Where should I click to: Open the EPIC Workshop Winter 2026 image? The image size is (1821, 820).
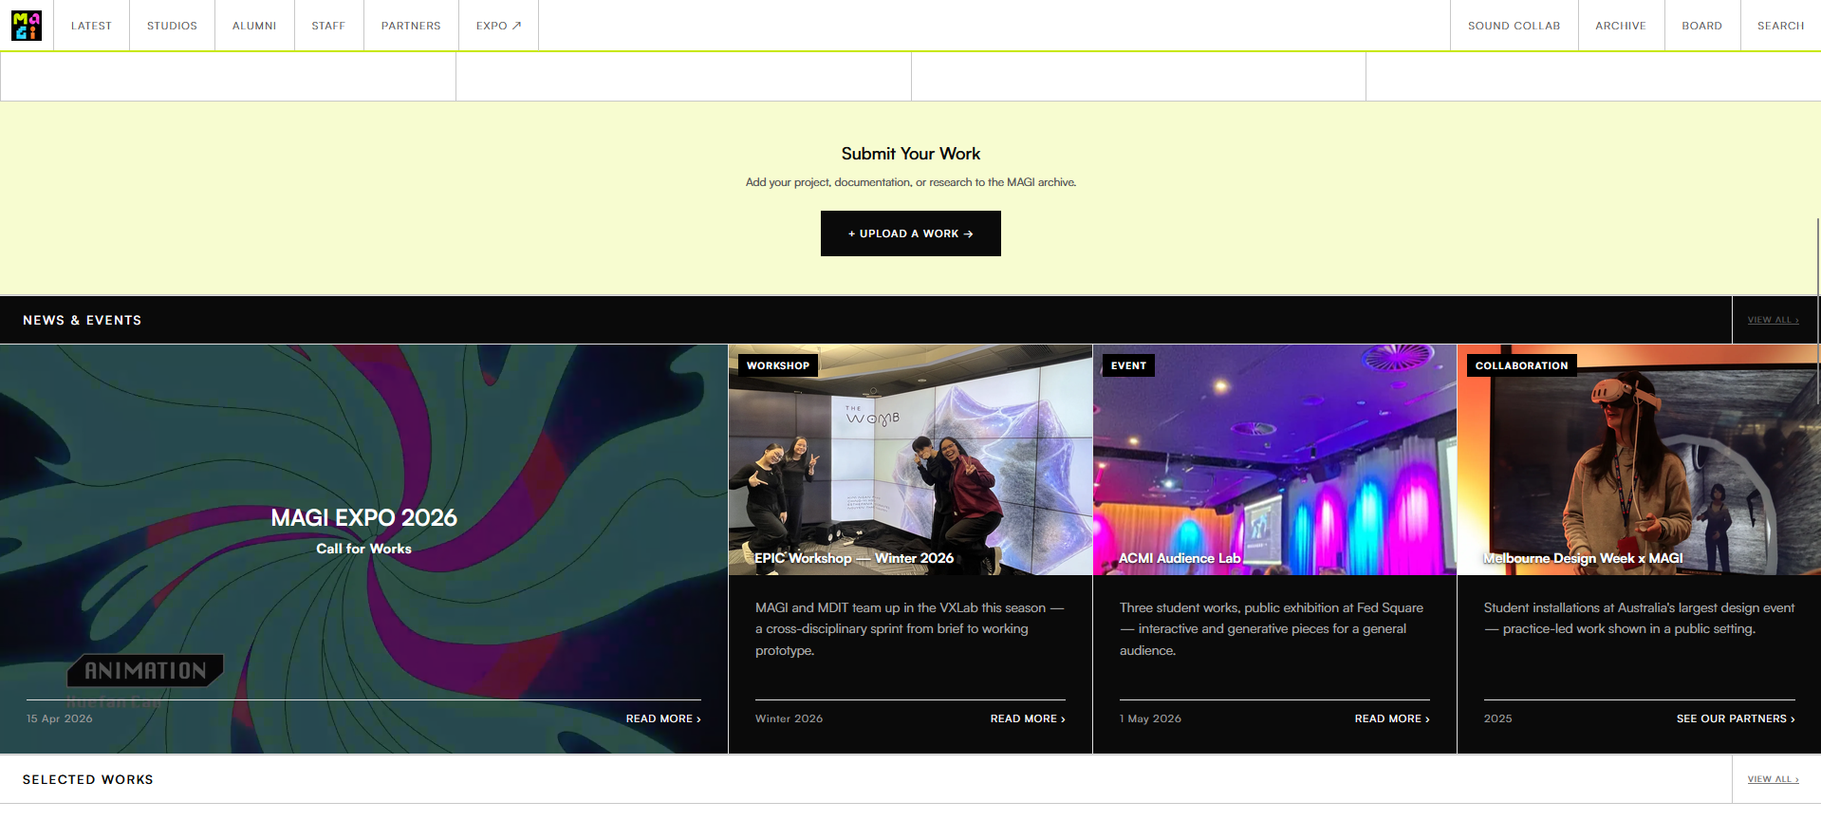[910, 459]
